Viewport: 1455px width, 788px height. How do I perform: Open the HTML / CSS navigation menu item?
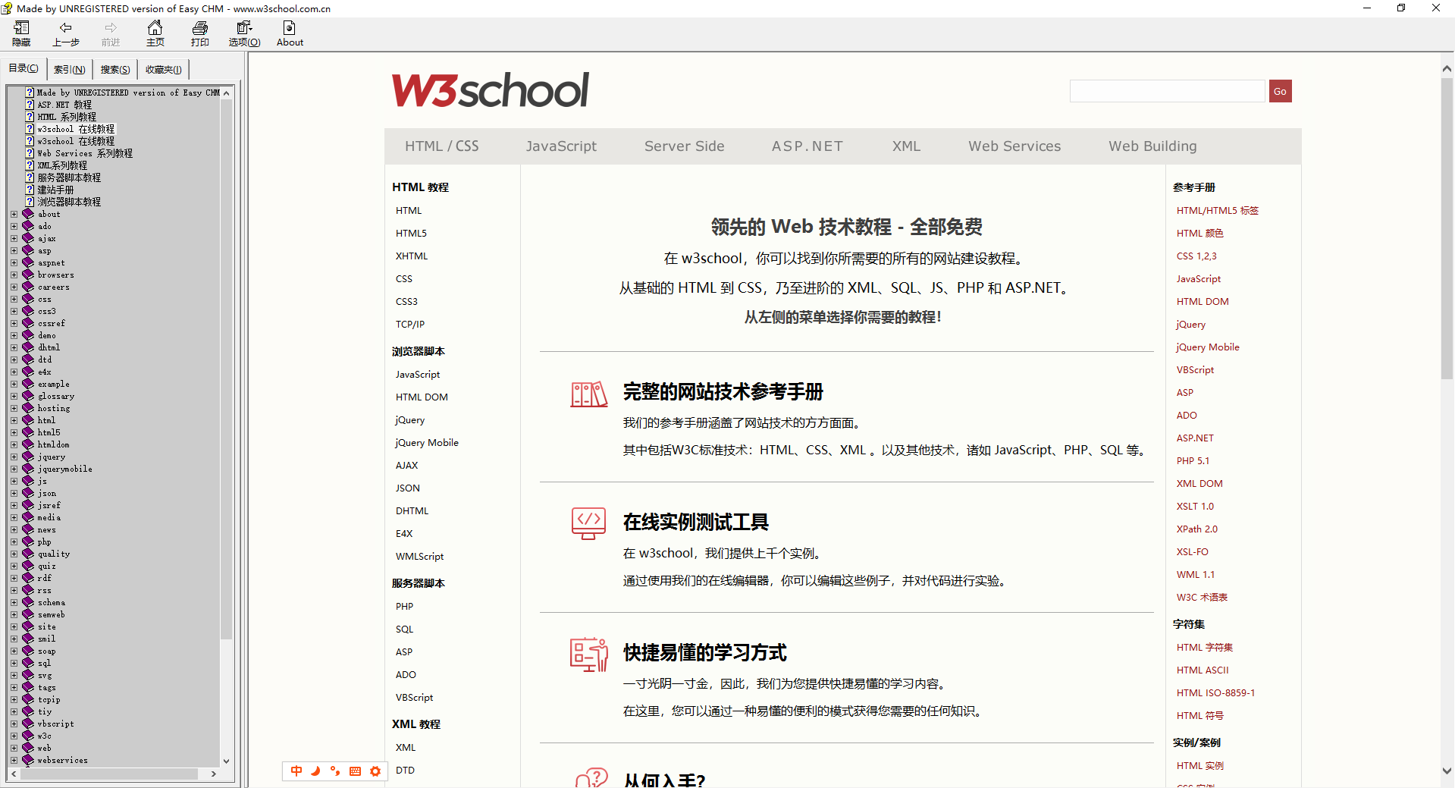441,146
